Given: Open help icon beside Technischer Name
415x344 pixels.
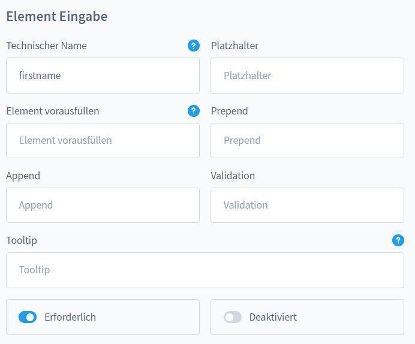Looking at the screenshot, I should [x=194, y=46].
